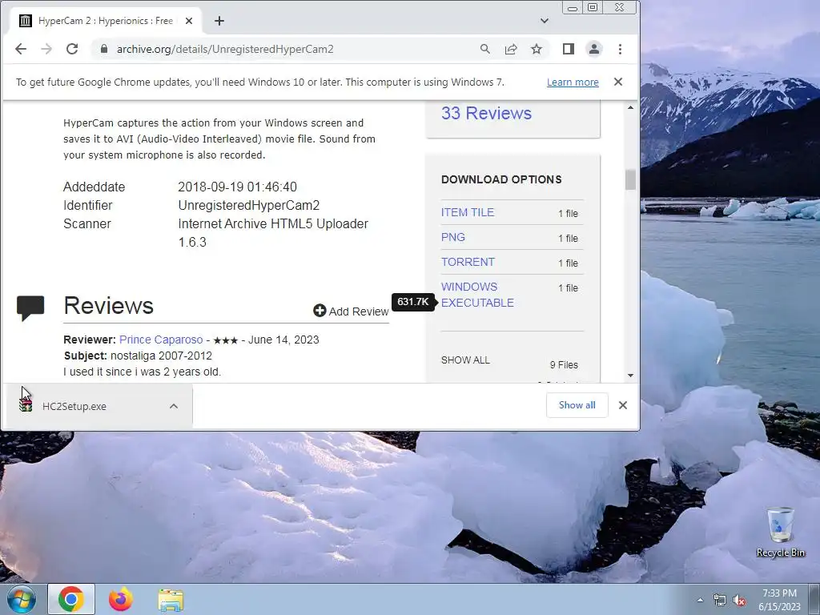Expand the tab search chevron
The width and height of the screenshot is (820, 615).
click(x=545, y=21)
